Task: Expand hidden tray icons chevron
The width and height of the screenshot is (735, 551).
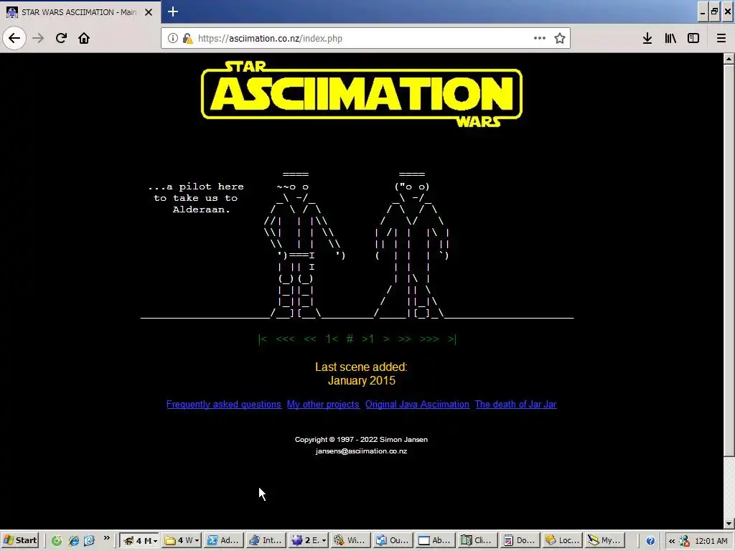Action: pos(671,541)
